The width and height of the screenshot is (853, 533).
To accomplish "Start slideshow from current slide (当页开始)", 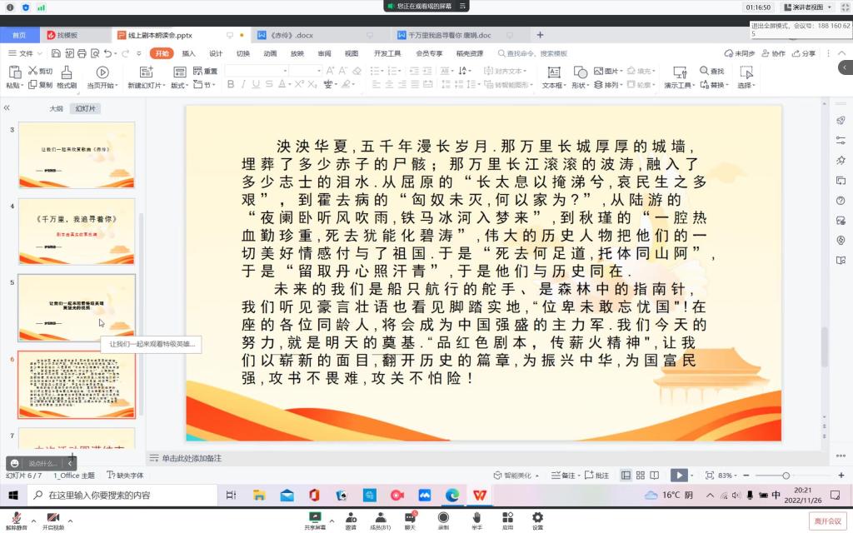I will [x=102, y=72].
